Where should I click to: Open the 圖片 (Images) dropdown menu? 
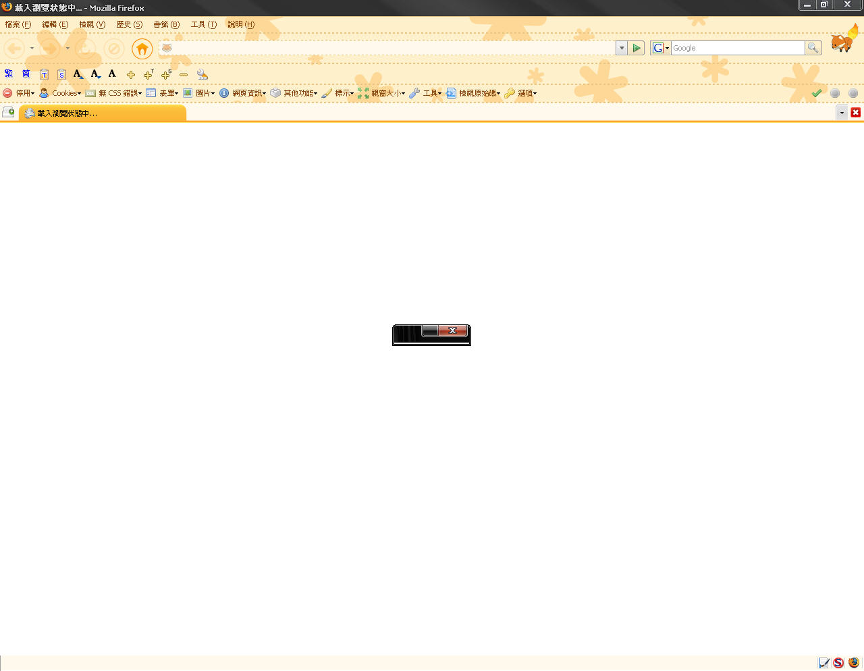(198, 93)
